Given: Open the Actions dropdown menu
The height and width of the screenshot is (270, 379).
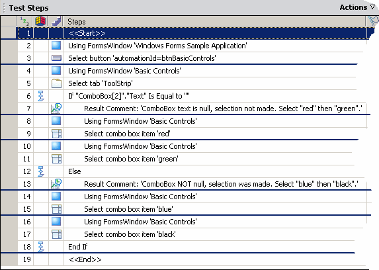Looking at the screenshot, I should pyautogui.click(x=357, y=7).
